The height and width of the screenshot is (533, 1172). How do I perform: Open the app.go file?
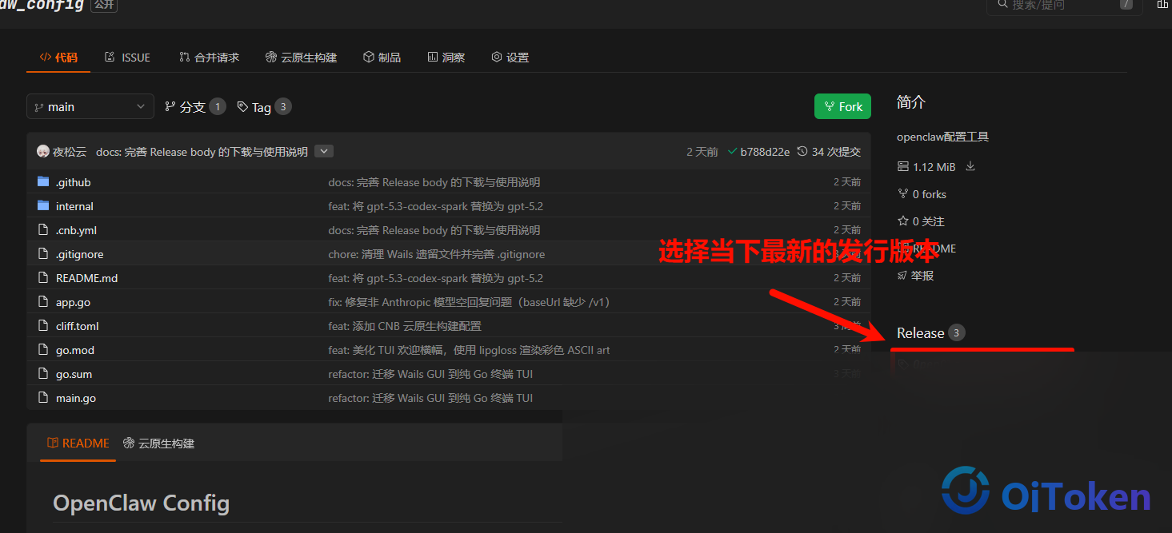(x=73, y=302)
